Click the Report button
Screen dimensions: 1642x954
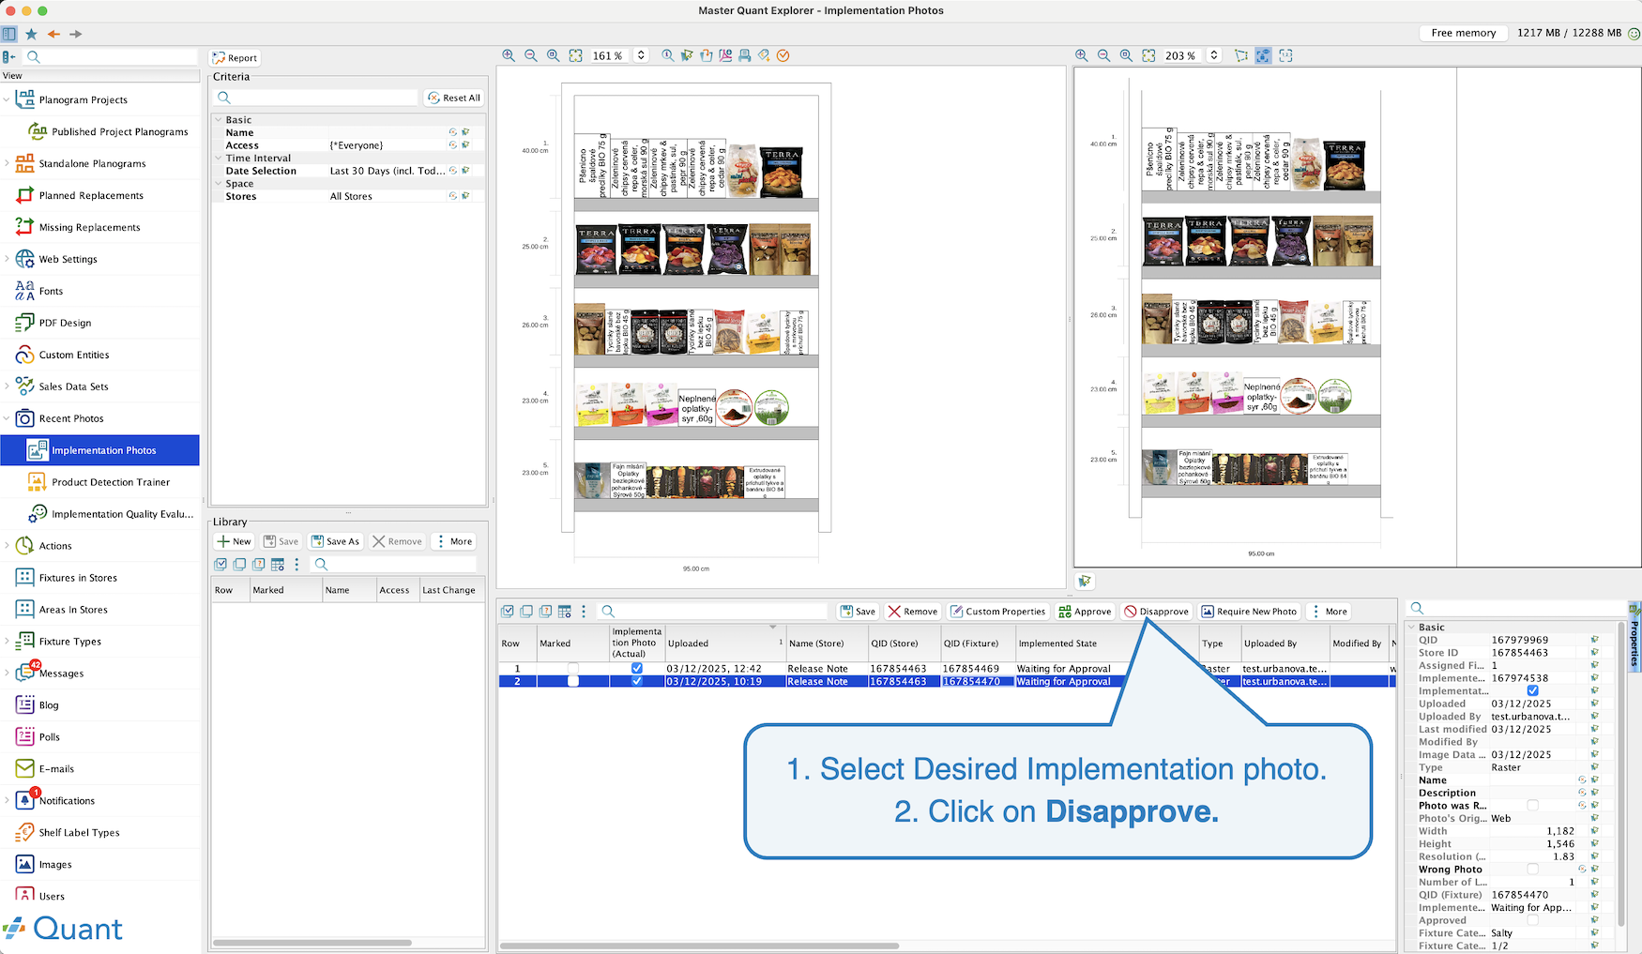point(235,57)
